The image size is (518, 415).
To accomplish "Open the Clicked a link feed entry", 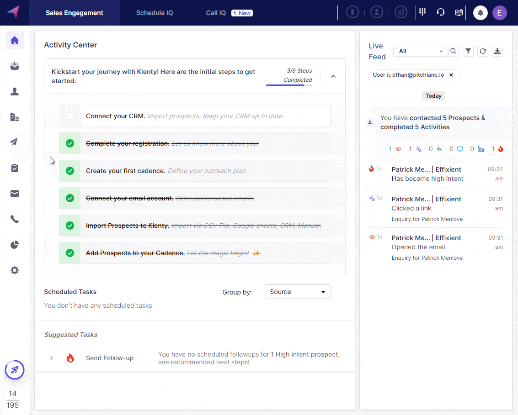I will click(436, 209).
